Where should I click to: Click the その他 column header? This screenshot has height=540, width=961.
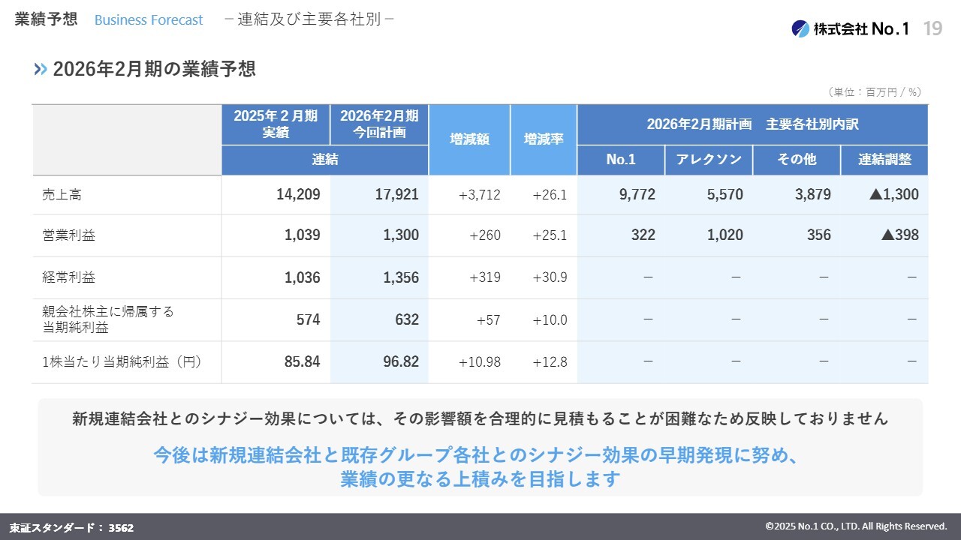[x=797, y=160]
